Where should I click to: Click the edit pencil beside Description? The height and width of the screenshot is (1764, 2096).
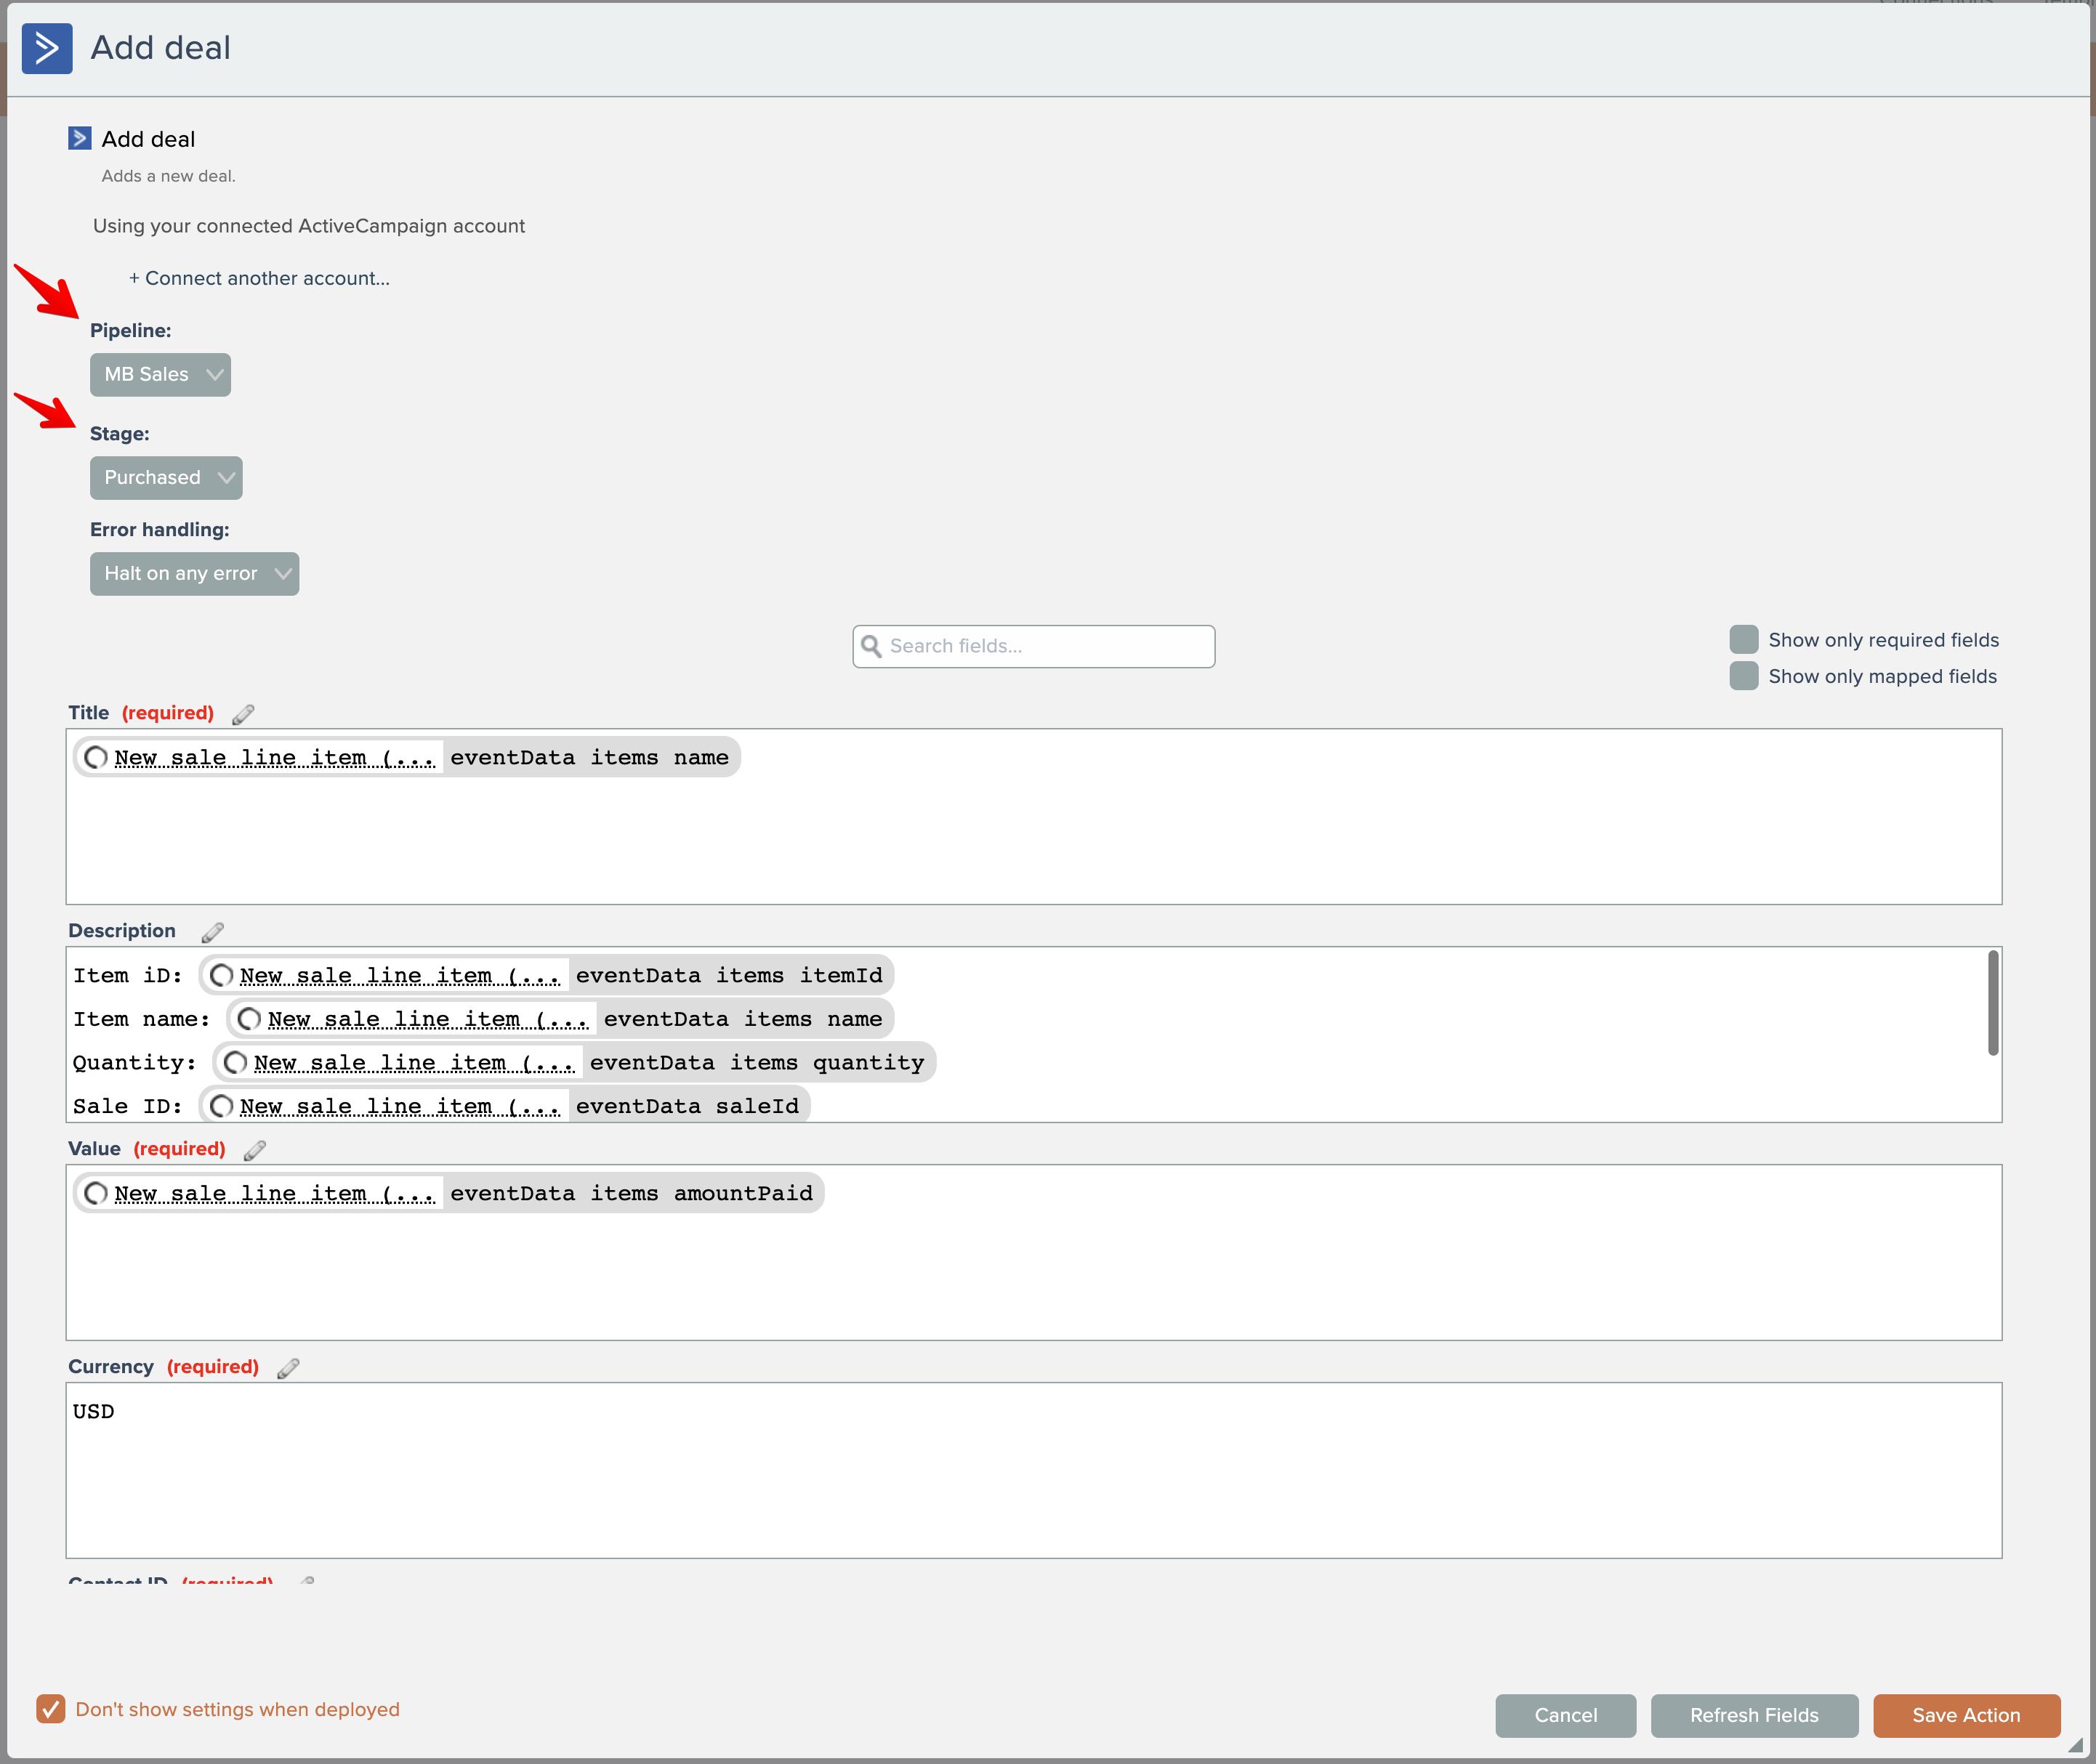[212, 932]
